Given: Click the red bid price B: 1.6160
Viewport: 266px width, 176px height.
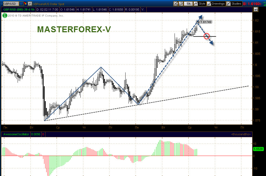Looking at the screenshot, I should [x=252, y=4].
